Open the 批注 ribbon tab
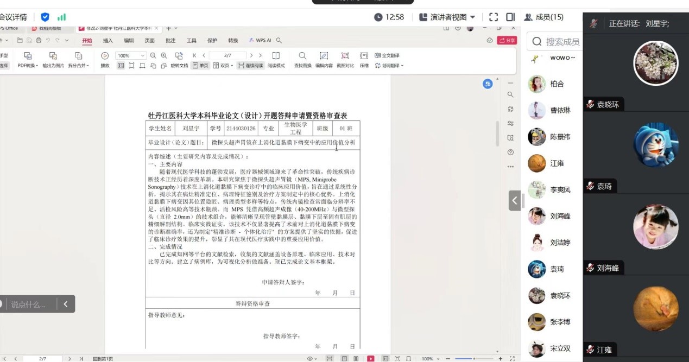Image resolution: width=689 pixels, height=362 pixels. click(x=170, y=40)
